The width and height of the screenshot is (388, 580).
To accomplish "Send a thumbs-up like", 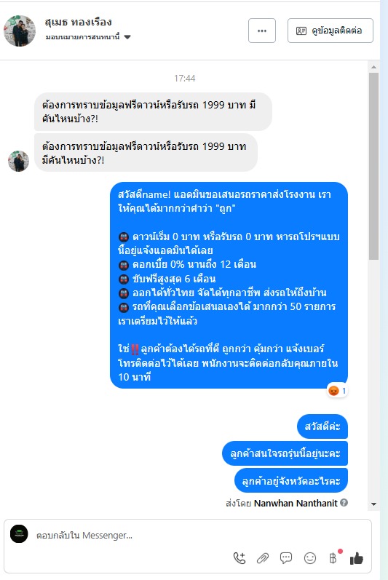I will click(x=357, y=558).
